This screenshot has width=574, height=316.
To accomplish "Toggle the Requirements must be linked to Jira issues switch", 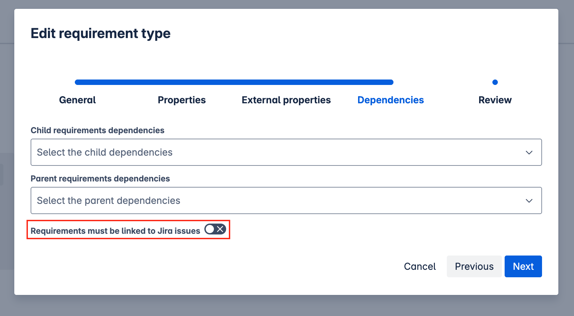I will pos(215,229).
